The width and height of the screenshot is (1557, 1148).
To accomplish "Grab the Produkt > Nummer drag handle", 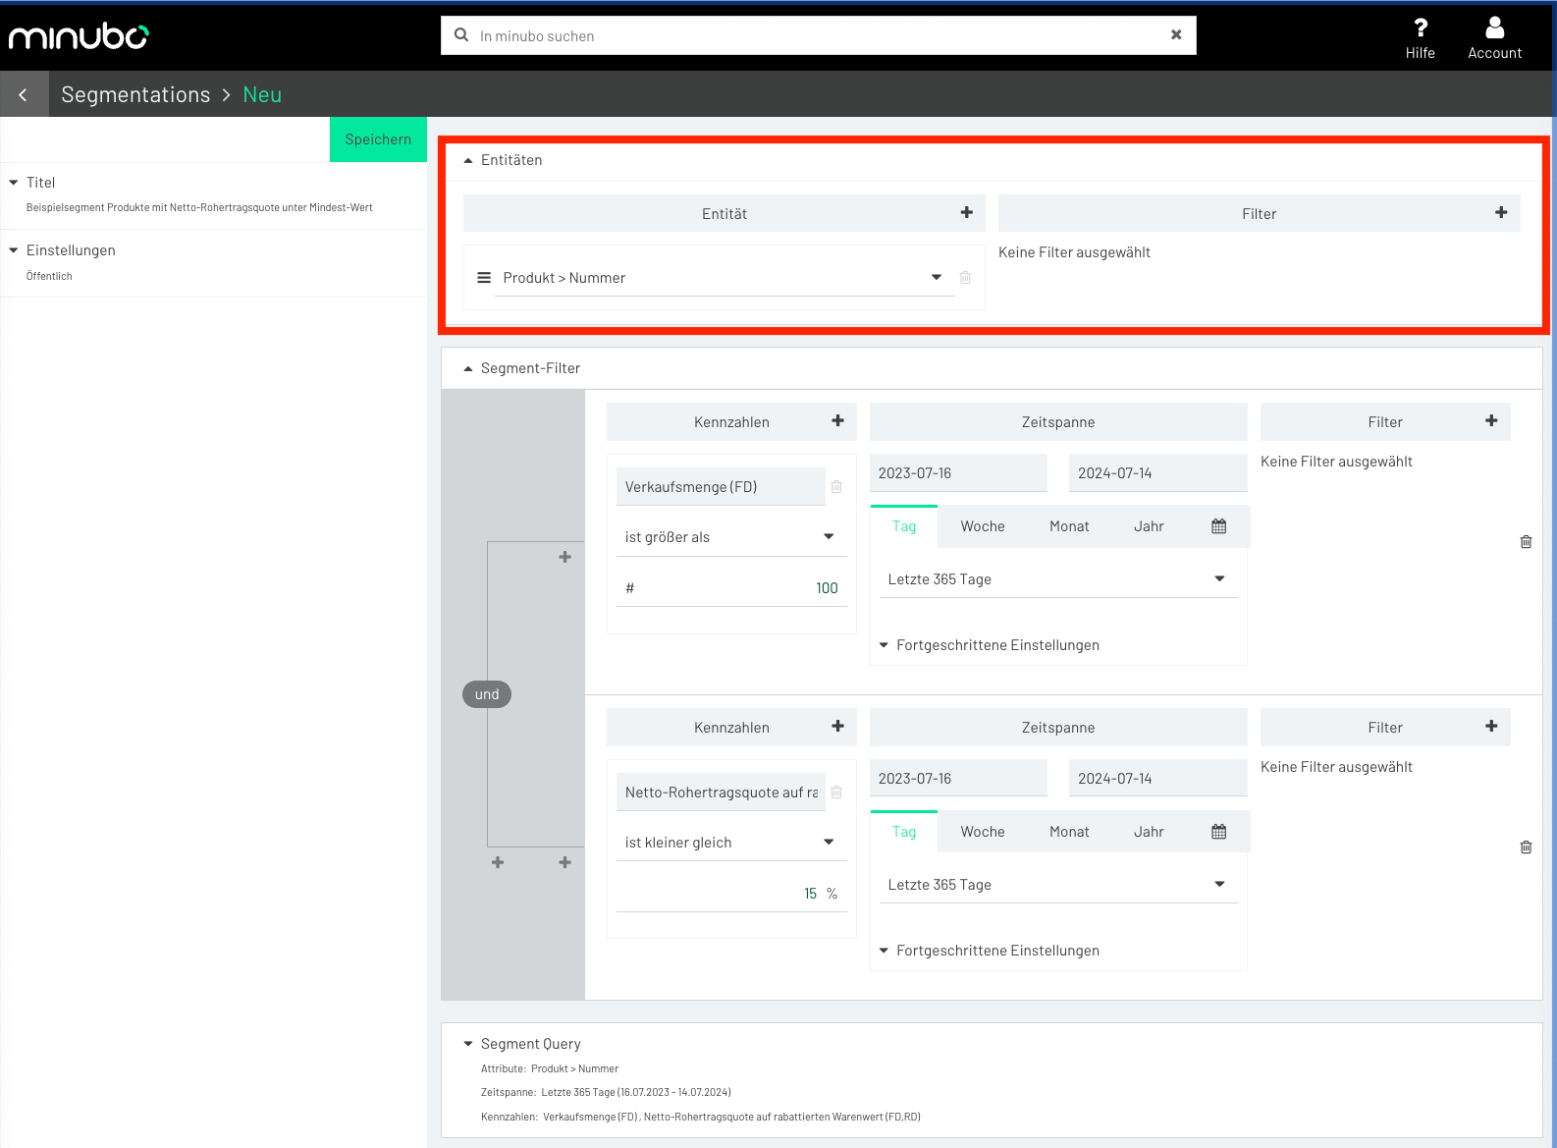I will tap(484, 278).
